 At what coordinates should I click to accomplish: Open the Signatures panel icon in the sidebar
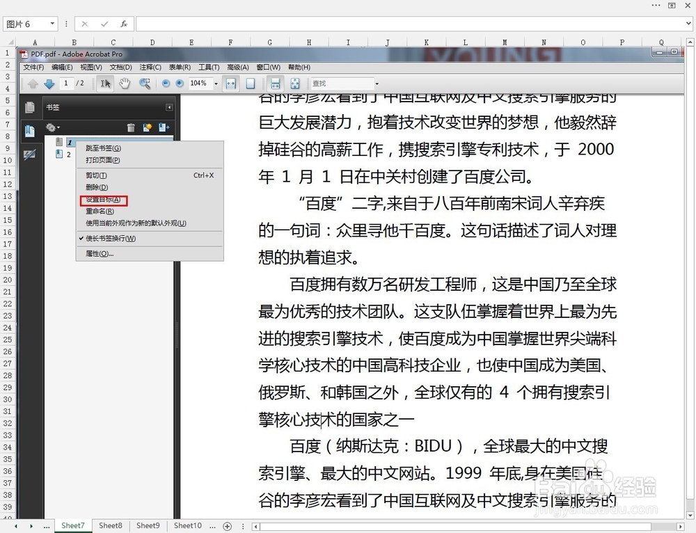coord(30,155)
